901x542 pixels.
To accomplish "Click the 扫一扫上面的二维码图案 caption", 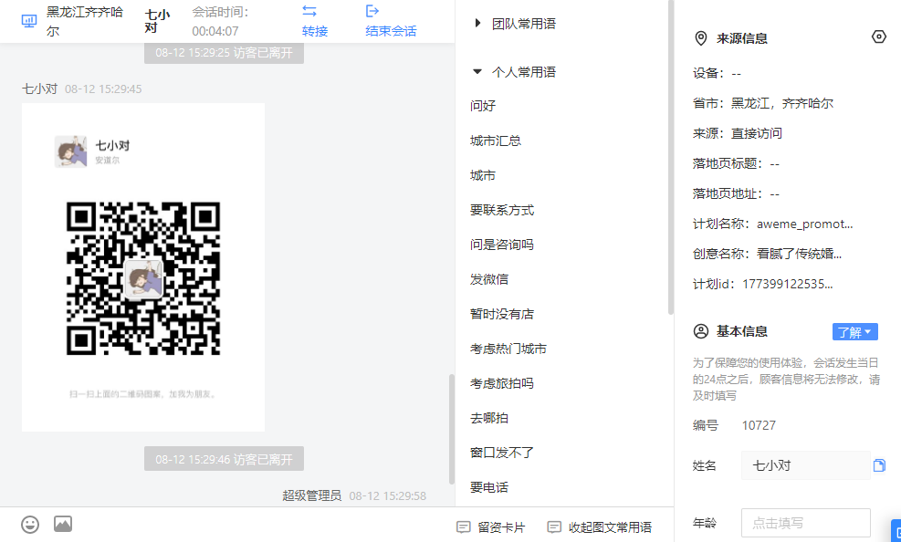I will point(142,394).
